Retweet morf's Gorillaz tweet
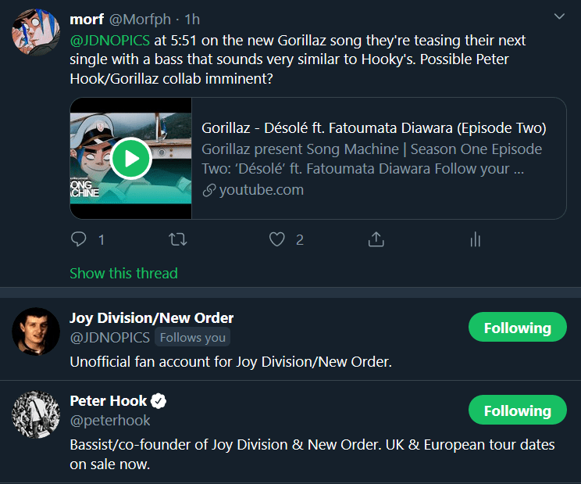This screenshot has height=484, width=581. [x=178, y=240]
